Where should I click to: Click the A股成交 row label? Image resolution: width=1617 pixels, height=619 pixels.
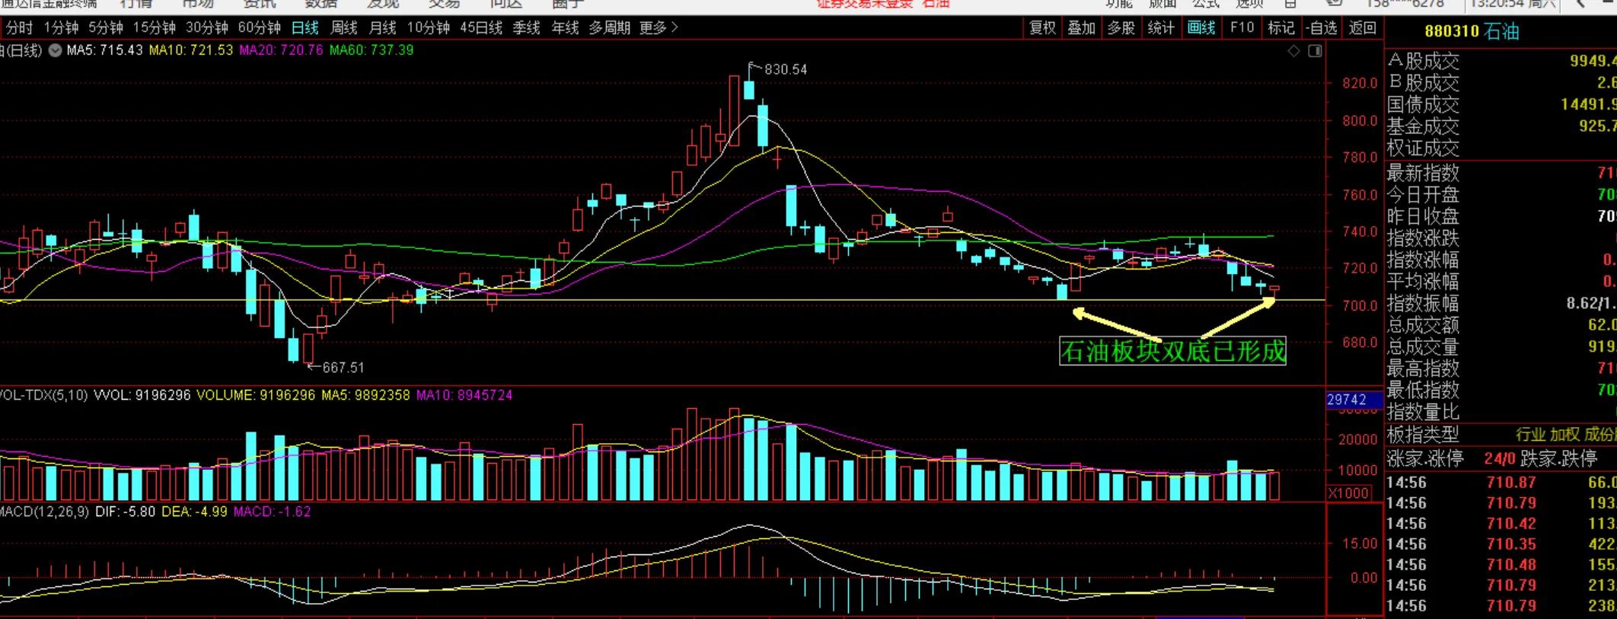tap(1423, 61)
